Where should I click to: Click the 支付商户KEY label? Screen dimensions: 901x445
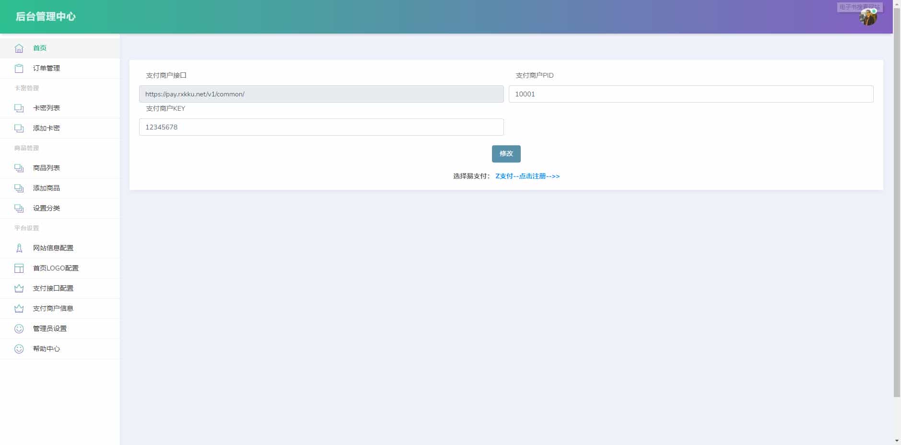[165, 109]
